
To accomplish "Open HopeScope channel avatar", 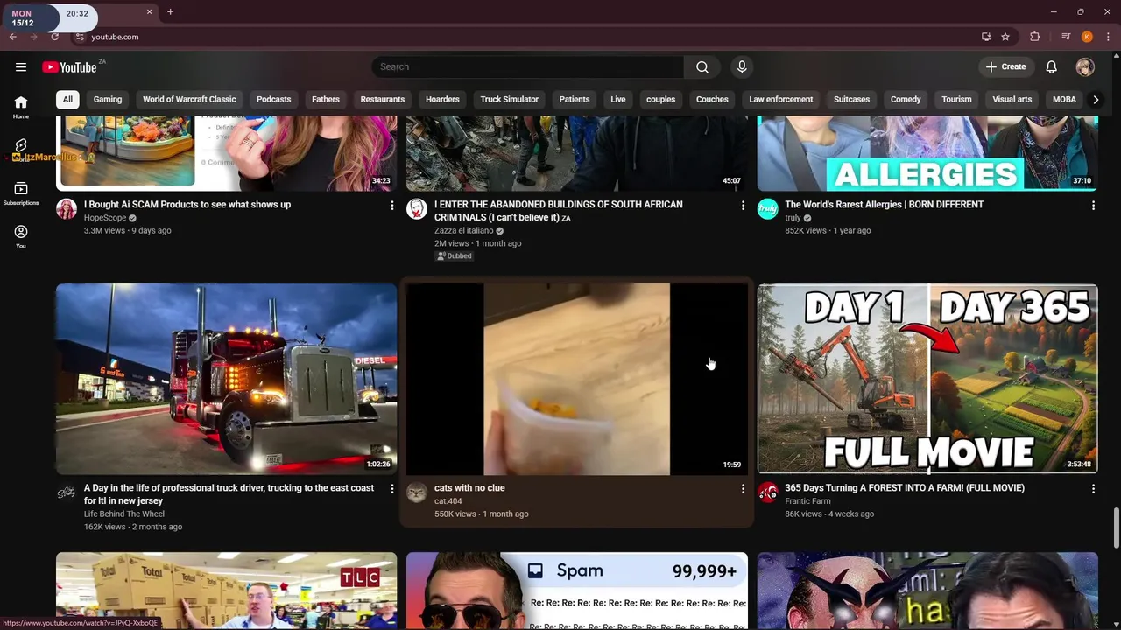I will point(67,208).
